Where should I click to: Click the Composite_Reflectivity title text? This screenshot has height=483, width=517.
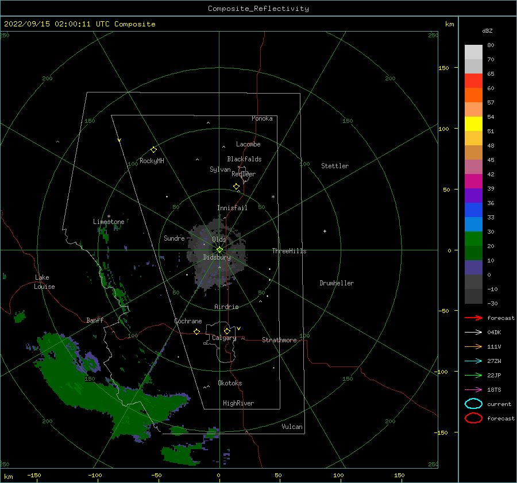click(x=258, y=9)
